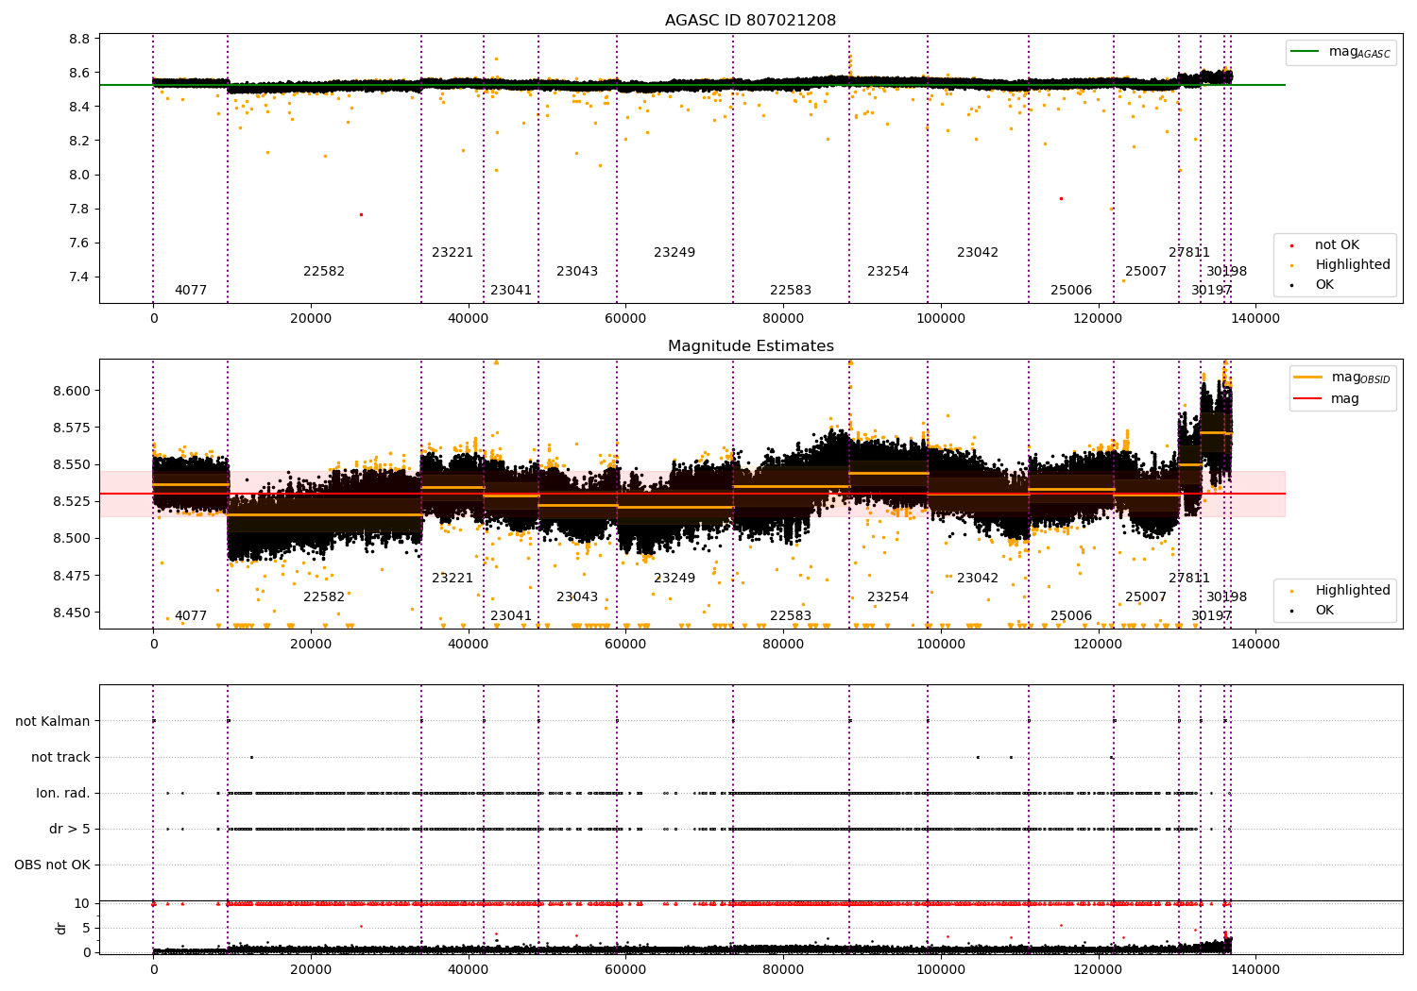The height and width of the screenshot is (991, 1417).
Task: Click obsid label 25007 in the Magnitude Estimates plot
Action: pos(1146,597)
